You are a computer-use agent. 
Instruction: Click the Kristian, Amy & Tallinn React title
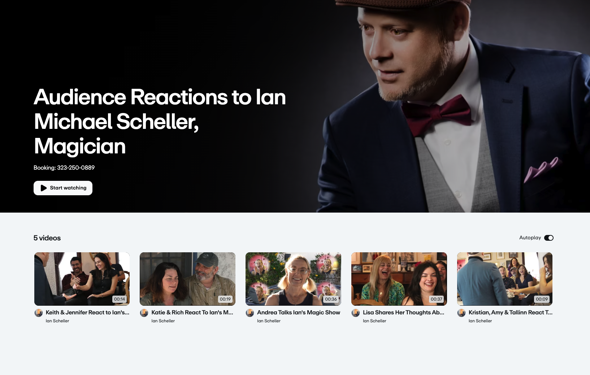click(510, 313)
